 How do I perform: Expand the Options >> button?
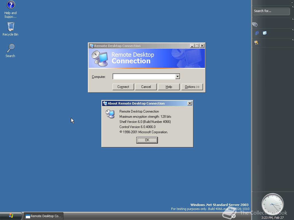click(192, 87)
